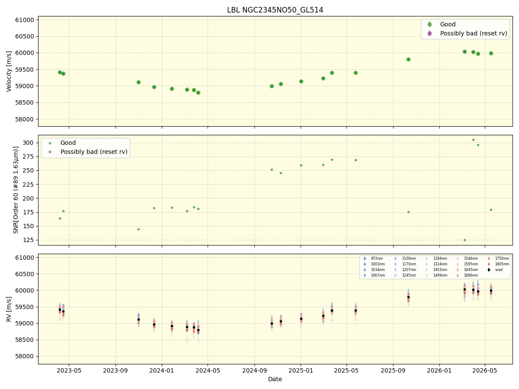Click the 2025-01 date tick label

pyautogui.click(x=301, y=370)
